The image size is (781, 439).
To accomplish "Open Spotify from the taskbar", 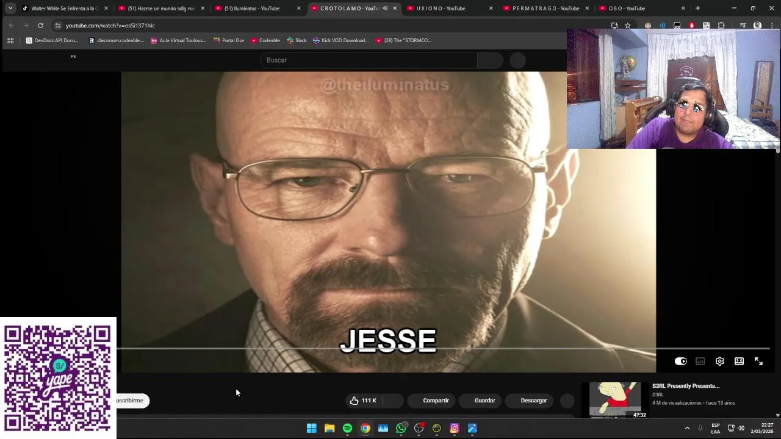I will (347, 428).
